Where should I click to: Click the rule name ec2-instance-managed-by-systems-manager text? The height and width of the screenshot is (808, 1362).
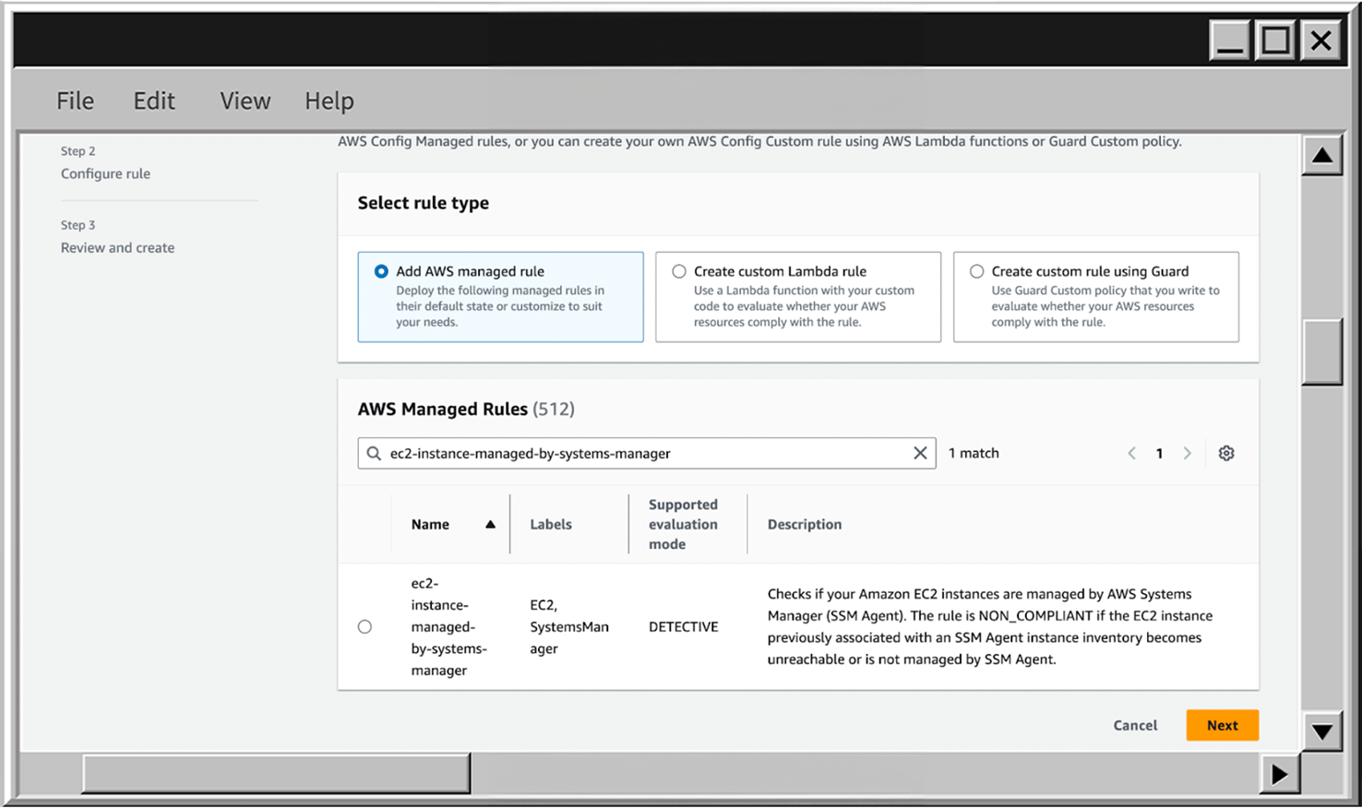448,626
